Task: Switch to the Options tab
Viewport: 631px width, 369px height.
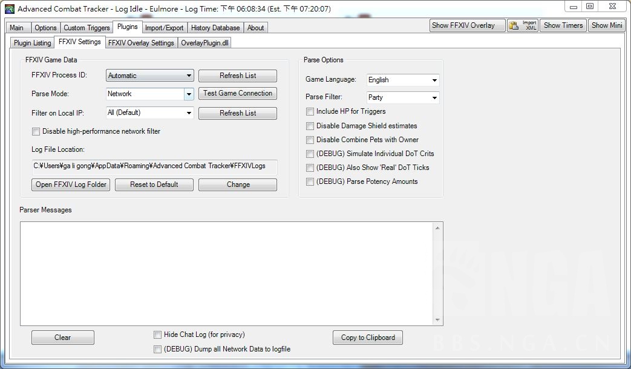Action: [x=45, y=28]
